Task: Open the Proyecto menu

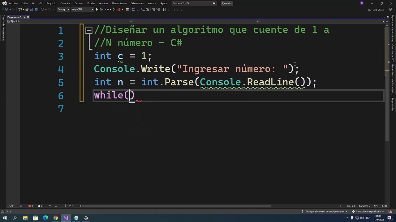Action: coord(51,3)
